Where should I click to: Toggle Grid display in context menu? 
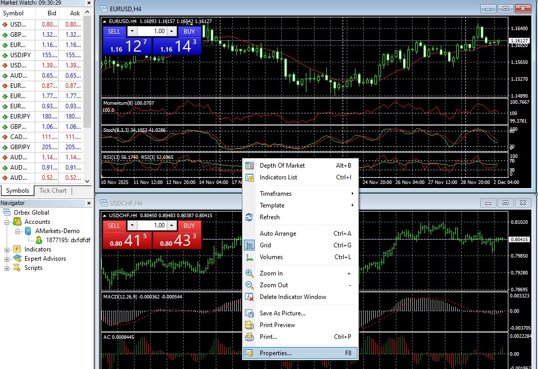pos(265,245)
